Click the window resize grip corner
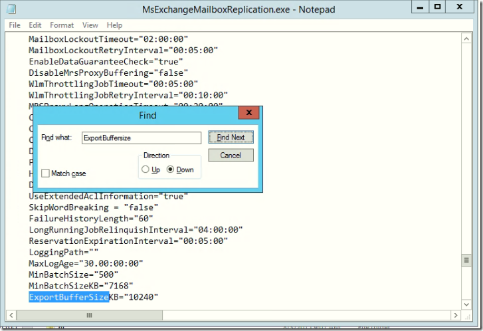 coord(467,316)
